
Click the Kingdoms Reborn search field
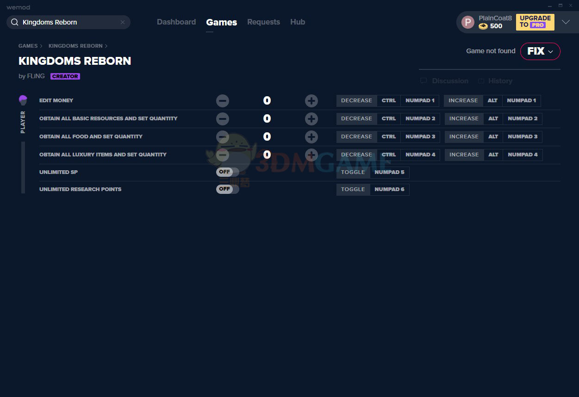[68, 22]
